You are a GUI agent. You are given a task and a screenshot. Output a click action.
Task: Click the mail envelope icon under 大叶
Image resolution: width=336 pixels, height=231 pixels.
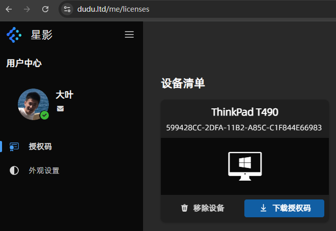click(x=61, y=108)
